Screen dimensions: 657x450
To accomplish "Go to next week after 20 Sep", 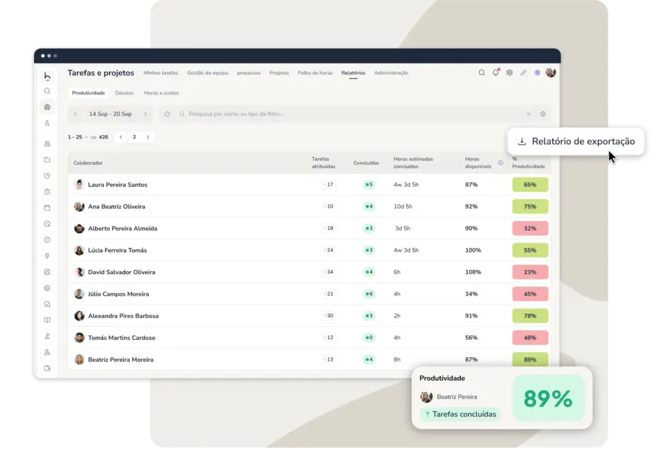I will [146, 114].
